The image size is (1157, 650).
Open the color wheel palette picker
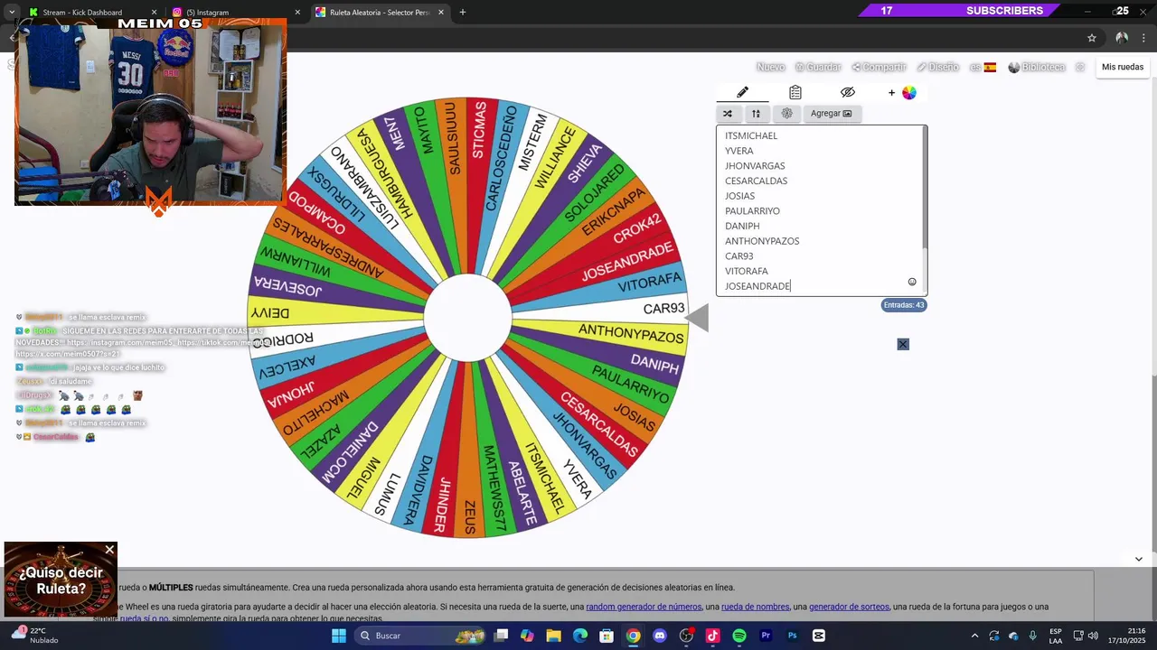point(908,93)
